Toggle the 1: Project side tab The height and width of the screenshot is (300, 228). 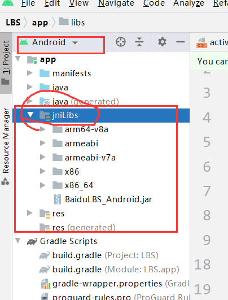(6, 63)
